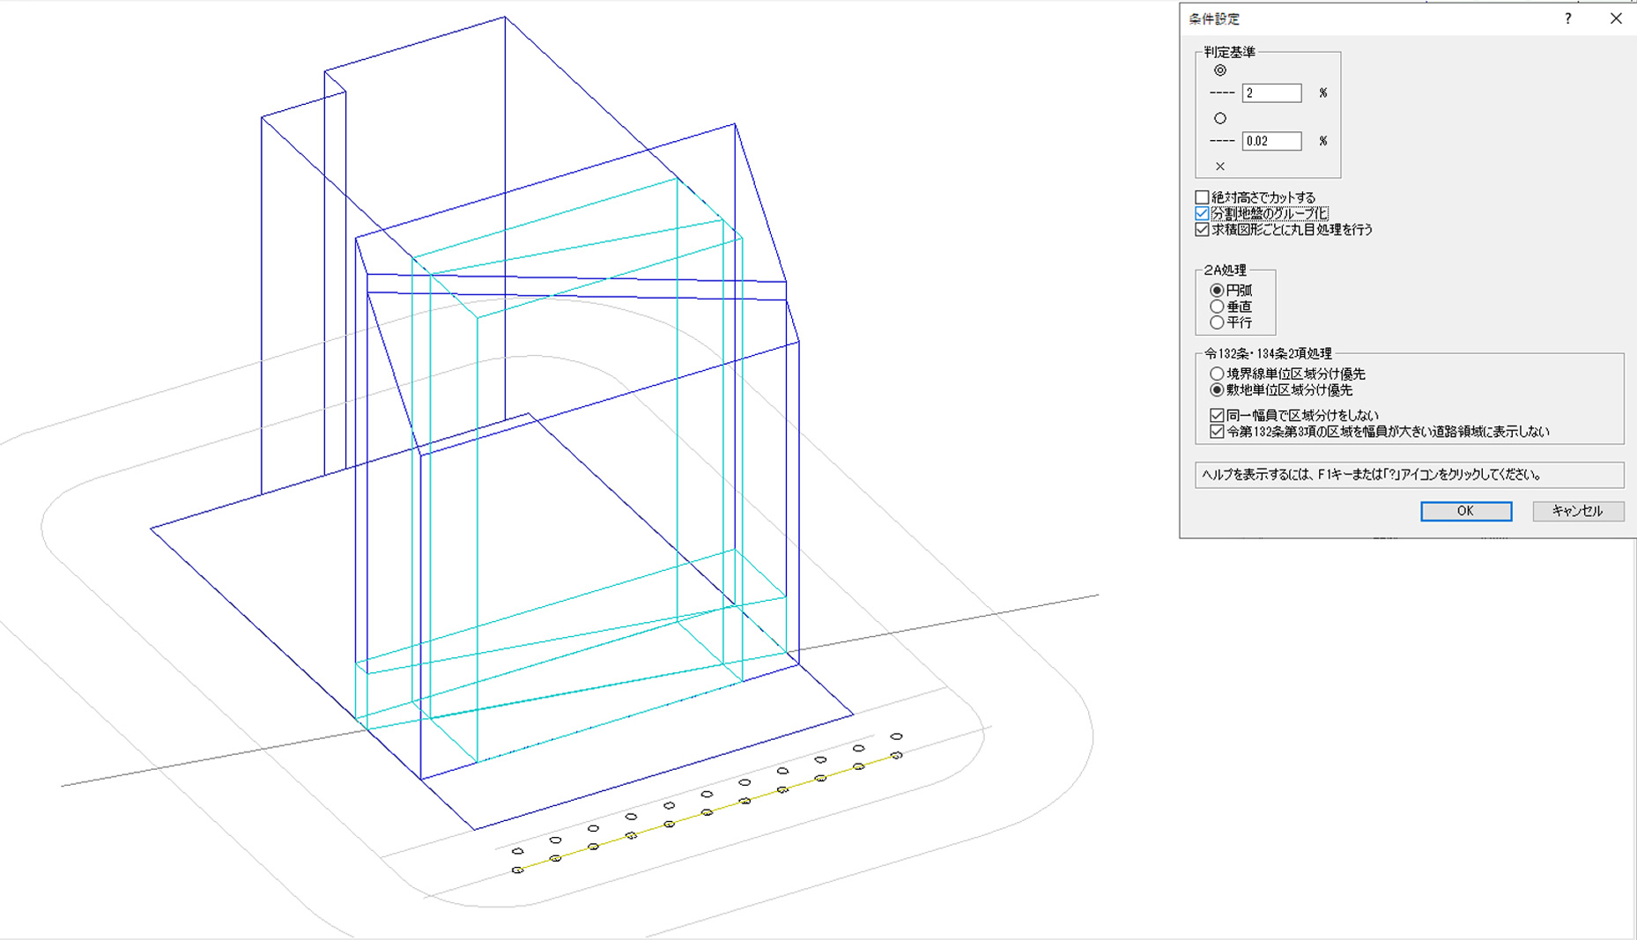Select 垂直 for 2A処理
The width and height of the screenshot is (1637, 940).
tap(1217, 307)
